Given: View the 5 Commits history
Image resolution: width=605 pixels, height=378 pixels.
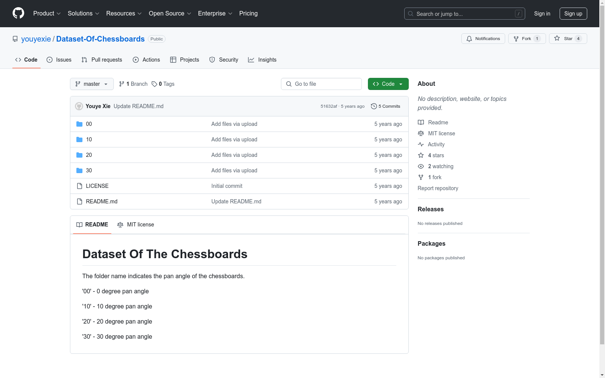Looking at the screenshot, I should [386, 106].
